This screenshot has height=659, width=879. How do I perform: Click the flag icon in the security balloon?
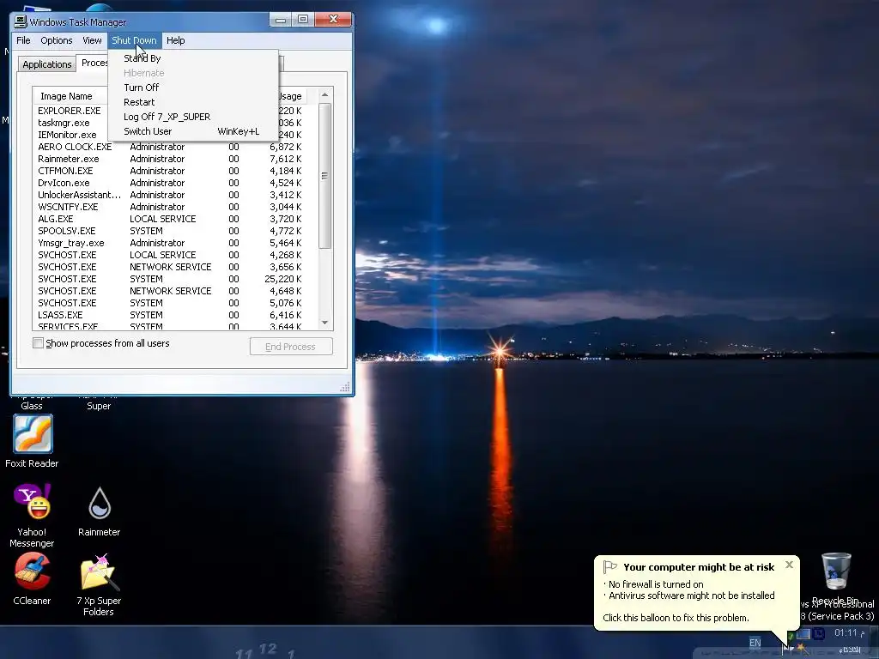pyautogui.click(x=610, y=567)
